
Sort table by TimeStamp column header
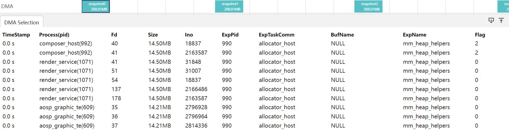[16, 35]
